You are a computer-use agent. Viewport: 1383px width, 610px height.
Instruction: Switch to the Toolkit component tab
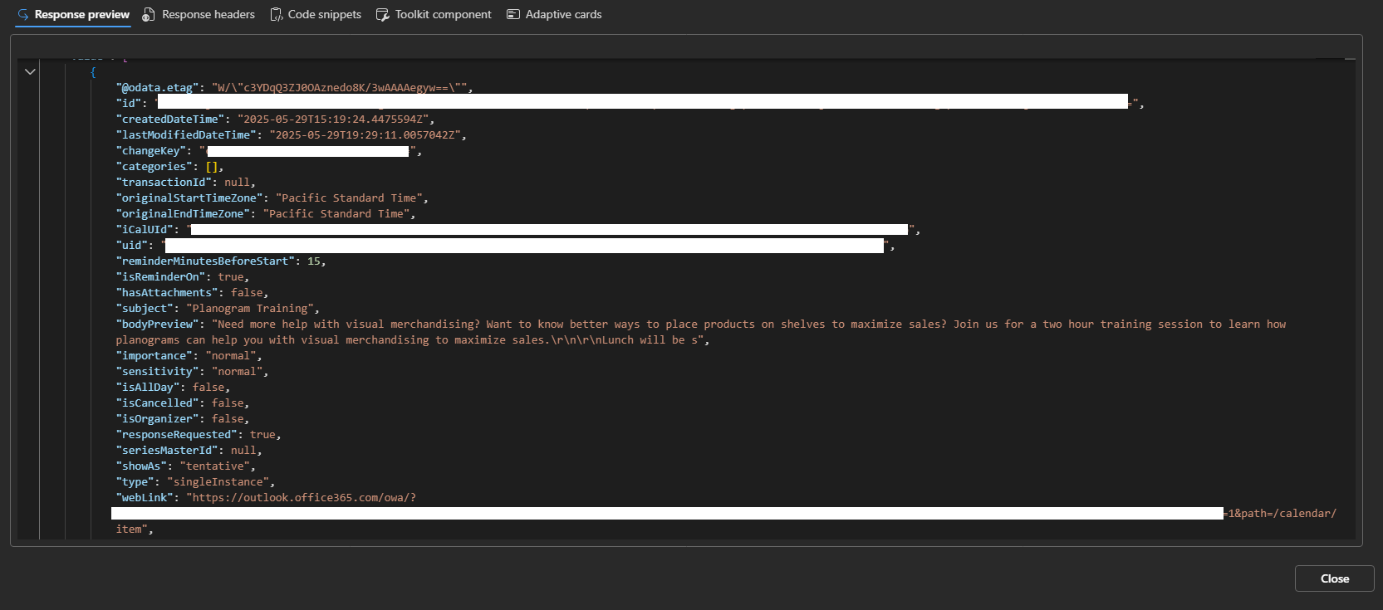pyautogui.click(x=434, y=14)
